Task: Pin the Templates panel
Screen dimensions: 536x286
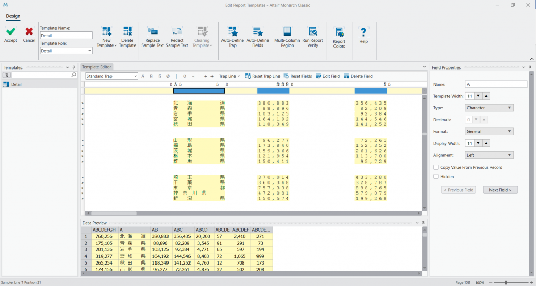Action: pos(73,67)
